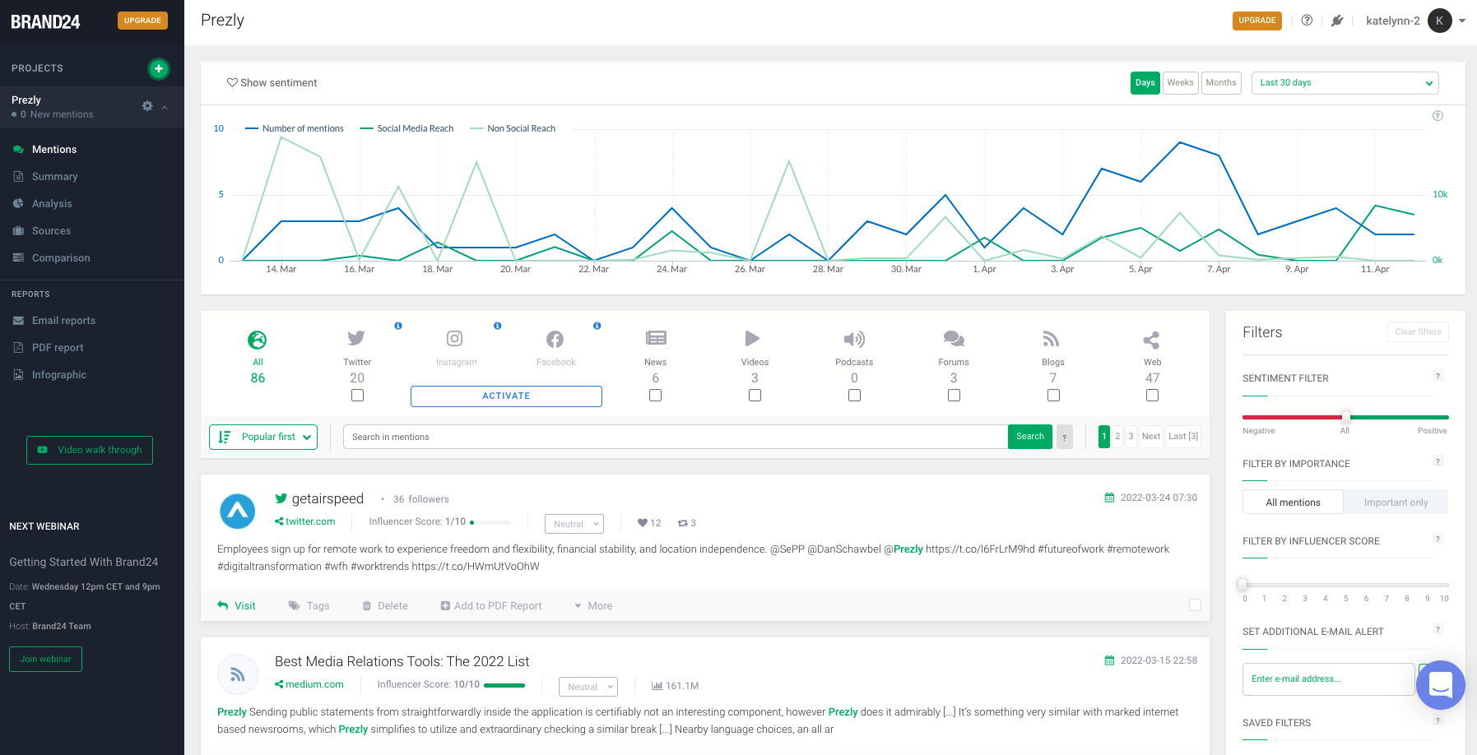Click Join webinar button
This screenshot has width=1477, height=755.
[x=45, y=659]
